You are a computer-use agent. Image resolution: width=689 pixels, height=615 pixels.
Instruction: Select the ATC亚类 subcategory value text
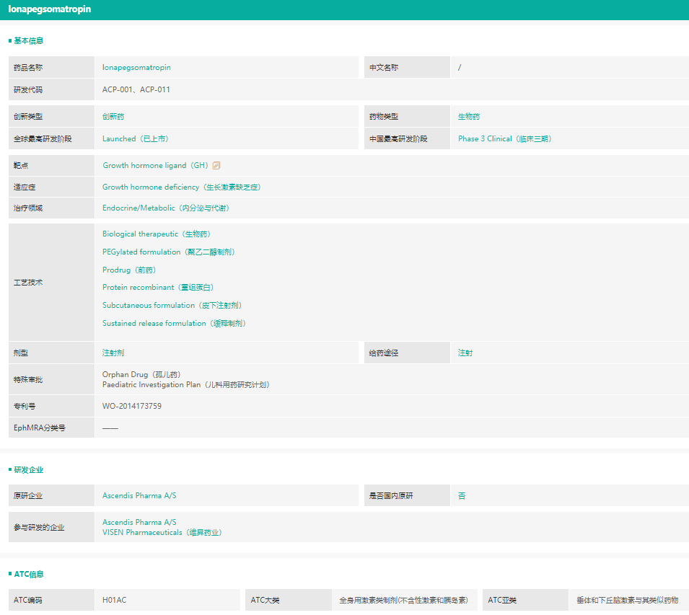628,600
